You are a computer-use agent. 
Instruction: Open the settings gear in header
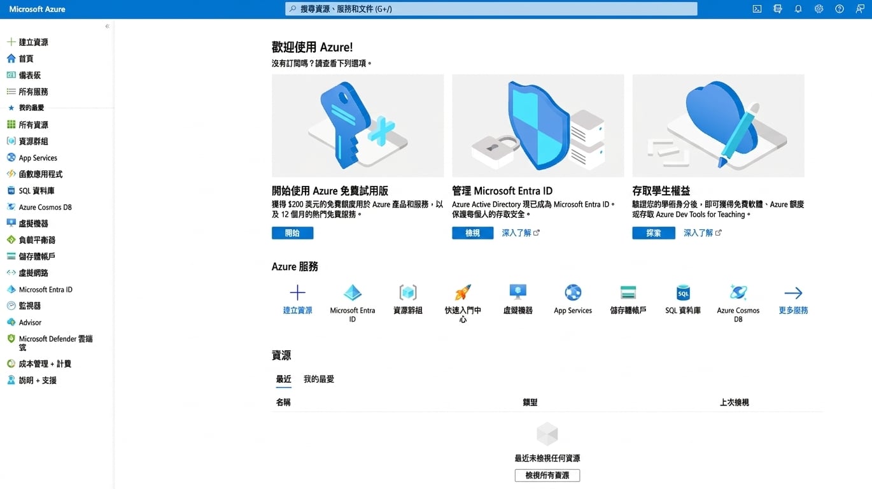point(819,9)
